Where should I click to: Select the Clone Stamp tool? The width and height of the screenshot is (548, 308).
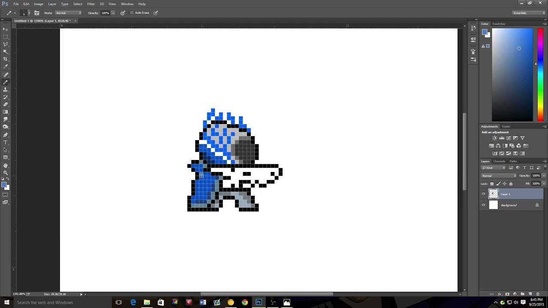(6, 89)
